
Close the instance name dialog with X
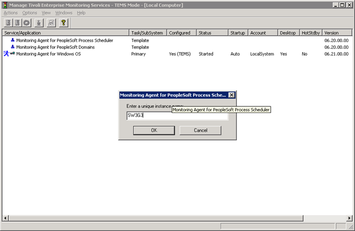tap(231, 95)
